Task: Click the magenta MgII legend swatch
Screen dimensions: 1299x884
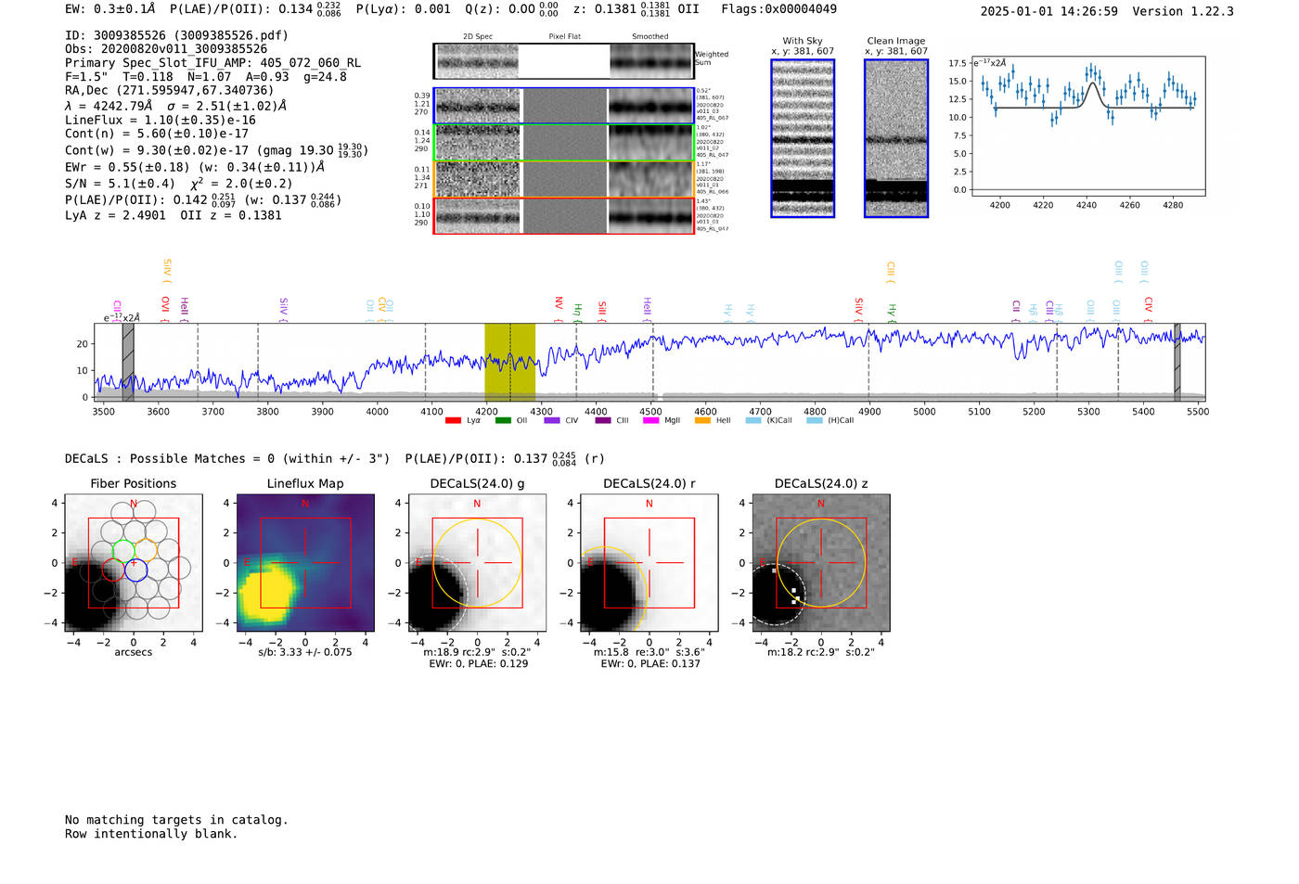Action: point(650,420)
